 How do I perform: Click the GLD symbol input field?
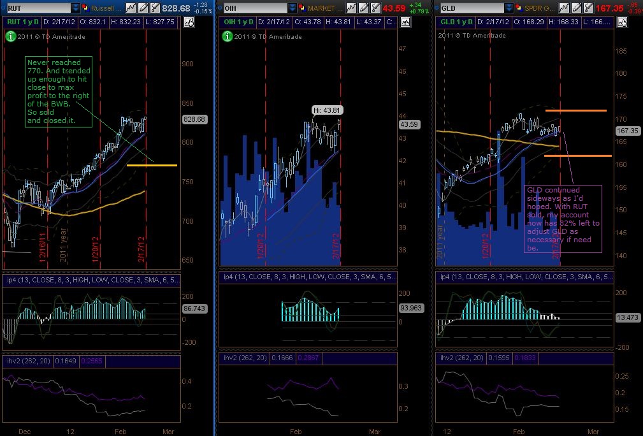coord(472,8)
